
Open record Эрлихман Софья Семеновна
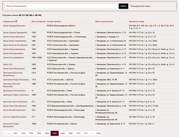point(16,95)
